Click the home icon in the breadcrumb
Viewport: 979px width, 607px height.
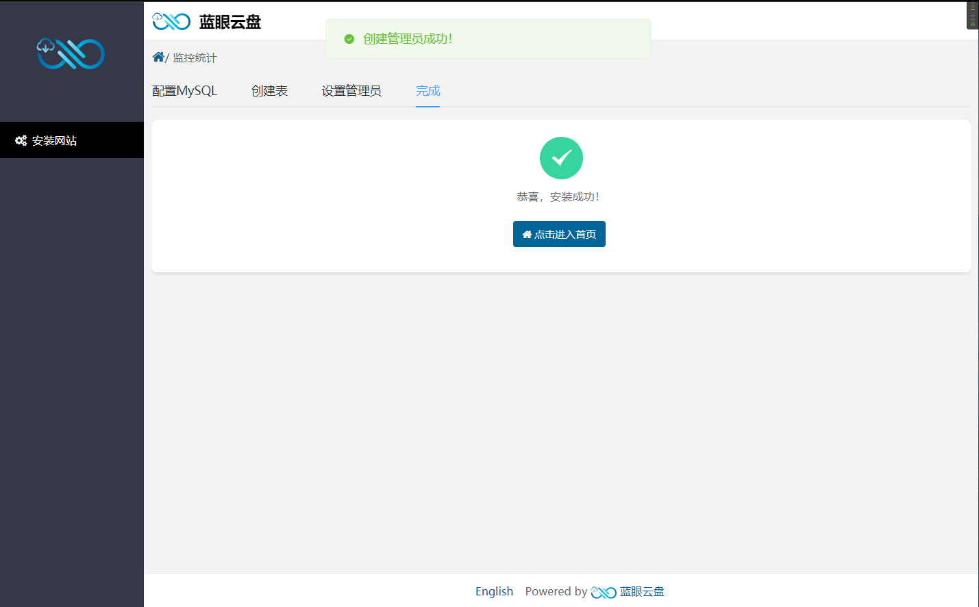tap(158, 57)
